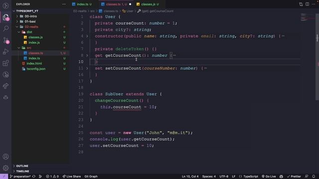Expand the 00-intro folder

tap(17, 16)
